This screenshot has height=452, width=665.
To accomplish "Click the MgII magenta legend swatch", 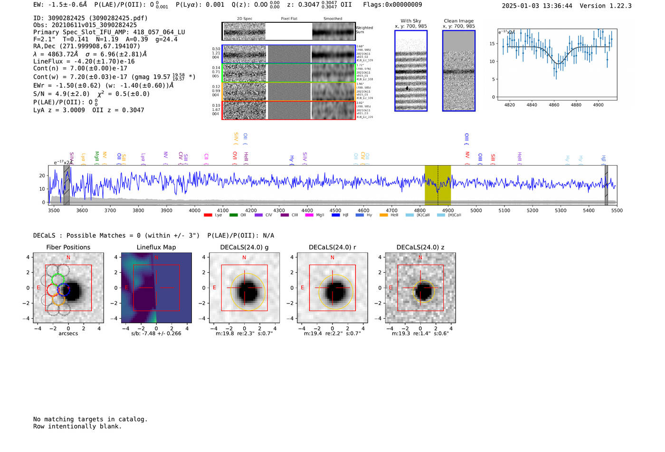I will tap(309, 215).
